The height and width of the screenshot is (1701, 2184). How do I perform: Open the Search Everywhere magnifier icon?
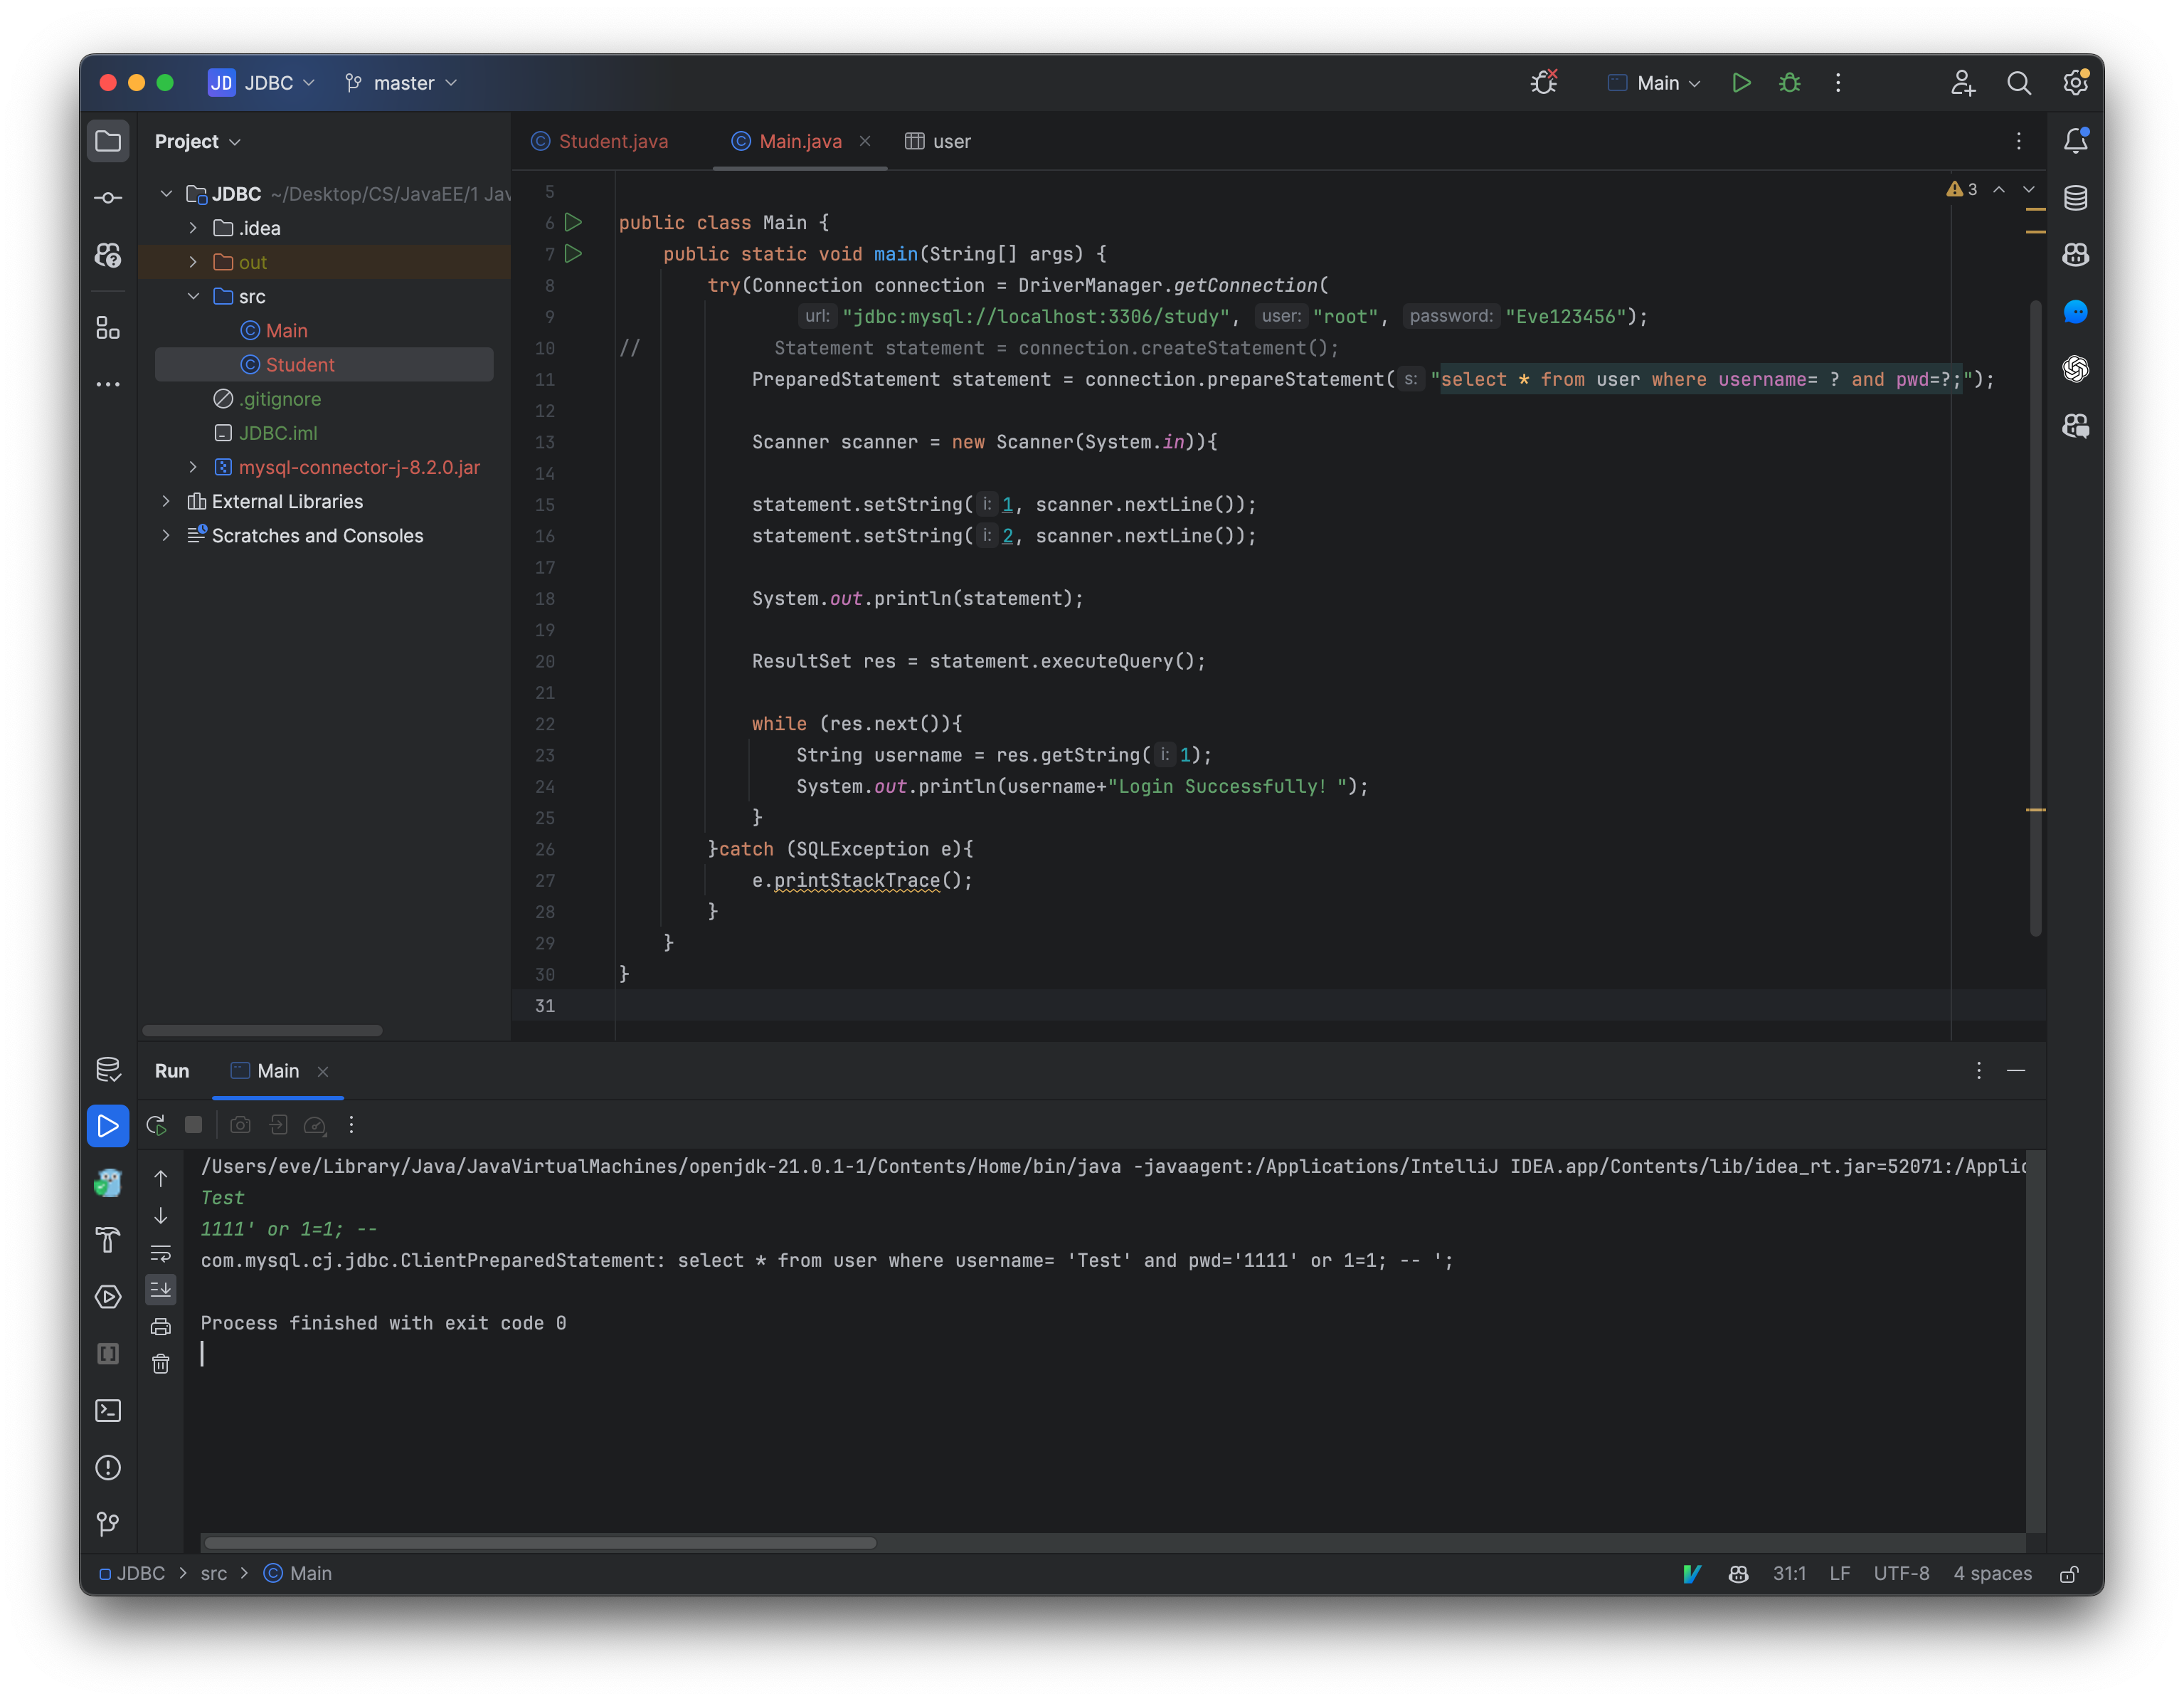(x=2019, y=83)
